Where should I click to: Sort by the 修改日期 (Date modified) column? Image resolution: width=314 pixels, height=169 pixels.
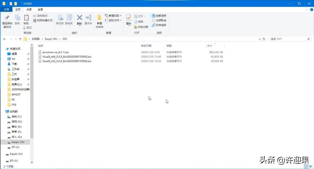pyautogui.click(x=146, y=46)
